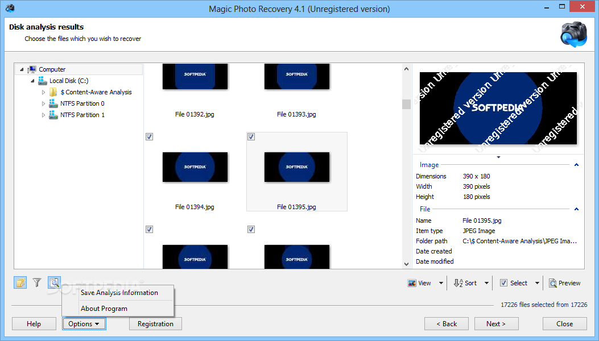The height and width of the screenshot is (341, 599).
Task: Click the large preview image
Action: [x=498, y=109]
